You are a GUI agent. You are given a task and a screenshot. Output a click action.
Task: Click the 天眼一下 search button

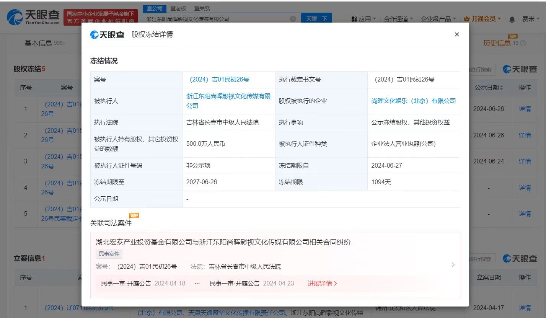pyautogui.click(x=316, y=18)
